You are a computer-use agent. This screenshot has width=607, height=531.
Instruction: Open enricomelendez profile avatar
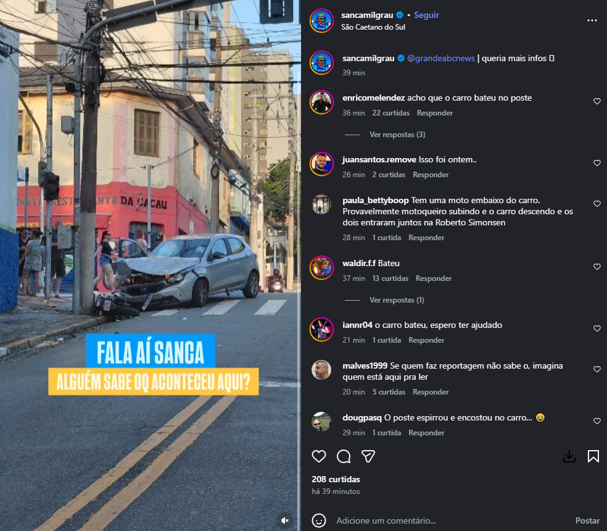tap(321, 102)
